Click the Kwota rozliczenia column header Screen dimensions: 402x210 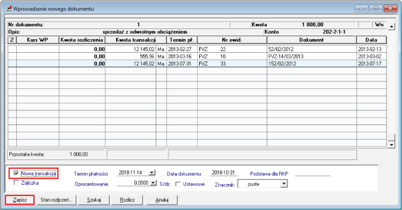pos(82,40)
